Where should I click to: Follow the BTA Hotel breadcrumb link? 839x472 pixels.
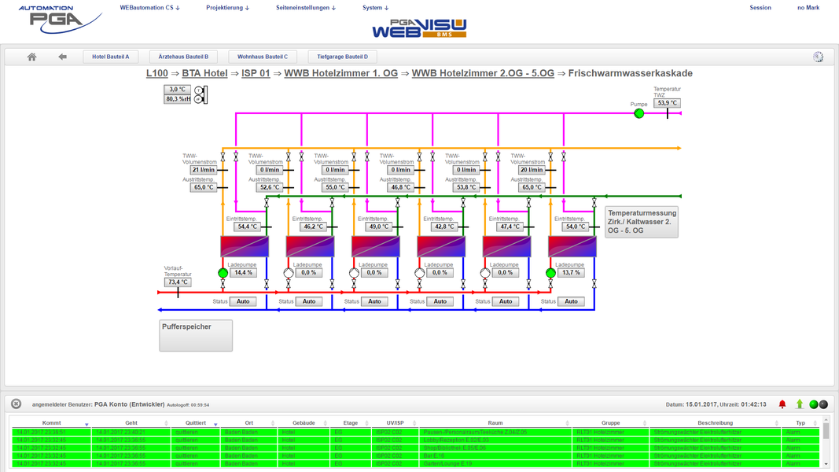click(x=204, y=73)
